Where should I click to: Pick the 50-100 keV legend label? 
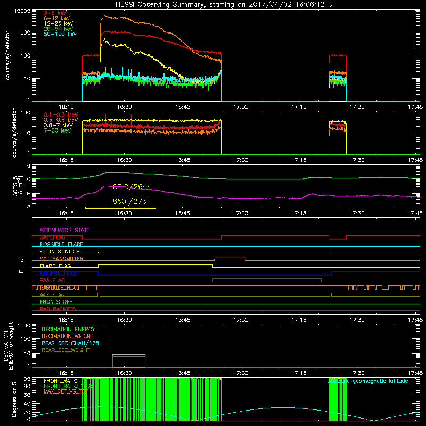coord(60,34)
